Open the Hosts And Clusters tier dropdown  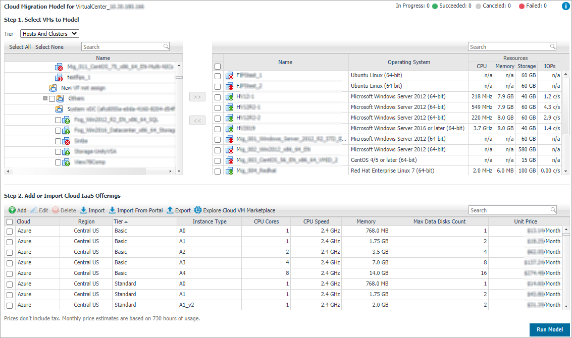coord(49,34)
